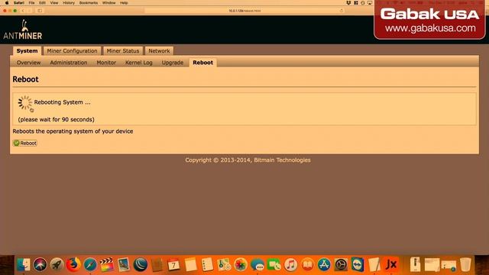489x275 pixels.
Task: Open the Jx app icon in Dock
Action: click(x=391, y=265)
